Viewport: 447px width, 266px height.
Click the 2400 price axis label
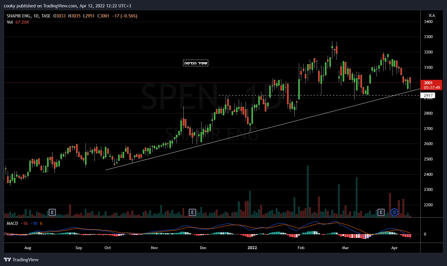click(x=428, y=174)
